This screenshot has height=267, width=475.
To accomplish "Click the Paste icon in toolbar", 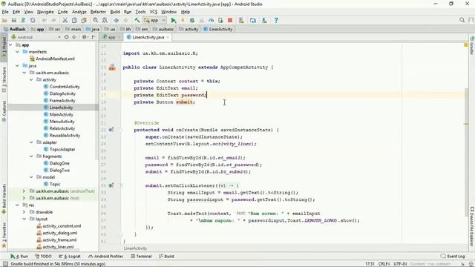I will point(84,20).
